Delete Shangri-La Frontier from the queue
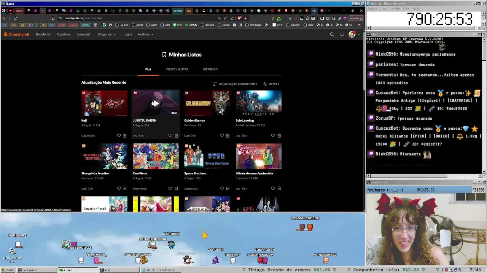 point(125,188)
